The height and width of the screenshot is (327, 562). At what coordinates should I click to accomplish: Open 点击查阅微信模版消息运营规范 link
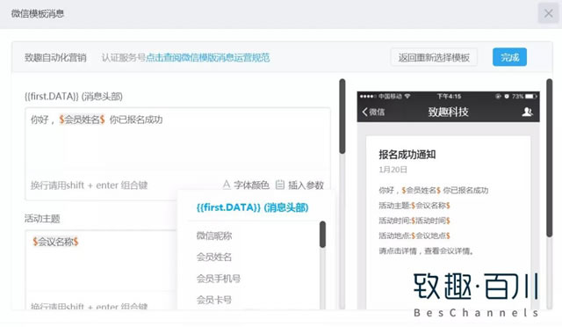[x=208, y=57]
